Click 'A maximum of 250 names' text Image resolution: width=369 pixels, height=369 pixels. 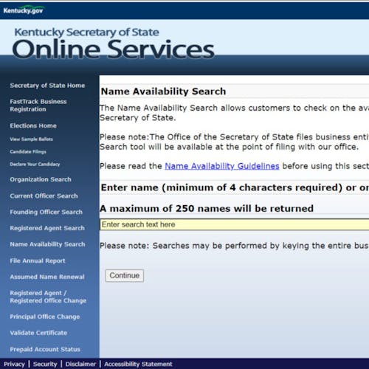point(207,209)
